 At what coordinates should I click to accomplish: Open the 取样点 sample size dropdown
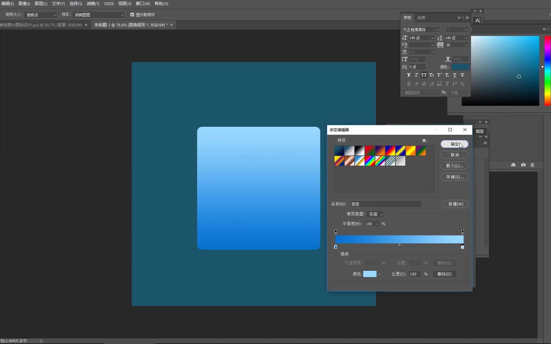pyautogui.click(x=41, y=15)
